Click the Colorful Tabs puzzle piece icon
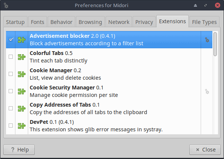 [21, 57]
